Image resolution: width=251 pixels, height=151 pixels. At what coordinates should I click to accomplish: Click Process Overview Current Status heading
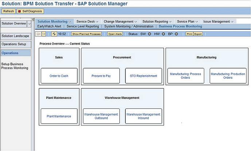[x=65, y=44]
